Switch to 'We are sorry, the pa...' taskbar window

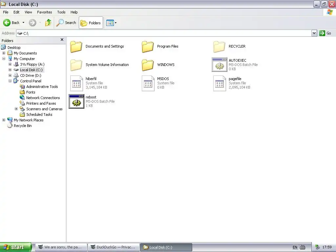click(61, 247)
